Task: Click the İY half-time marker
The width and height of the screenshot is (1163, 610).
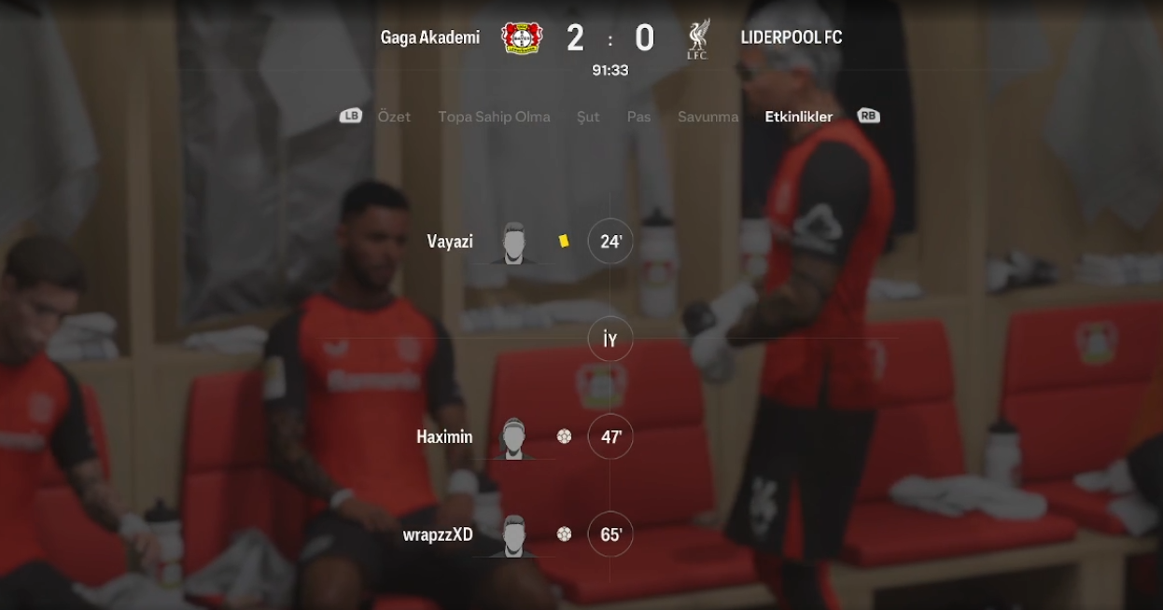Action: [x=610, y=340]
